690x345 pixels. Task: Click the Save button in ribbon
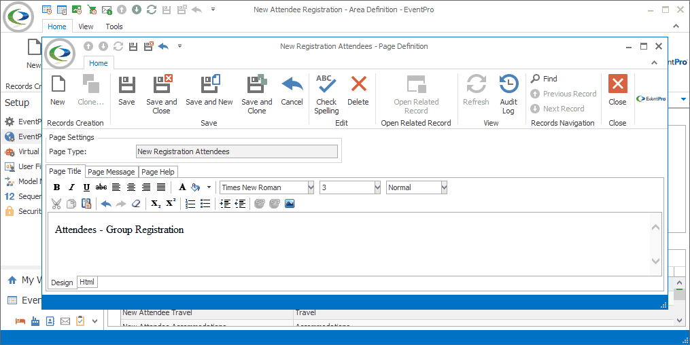point(126,91)
